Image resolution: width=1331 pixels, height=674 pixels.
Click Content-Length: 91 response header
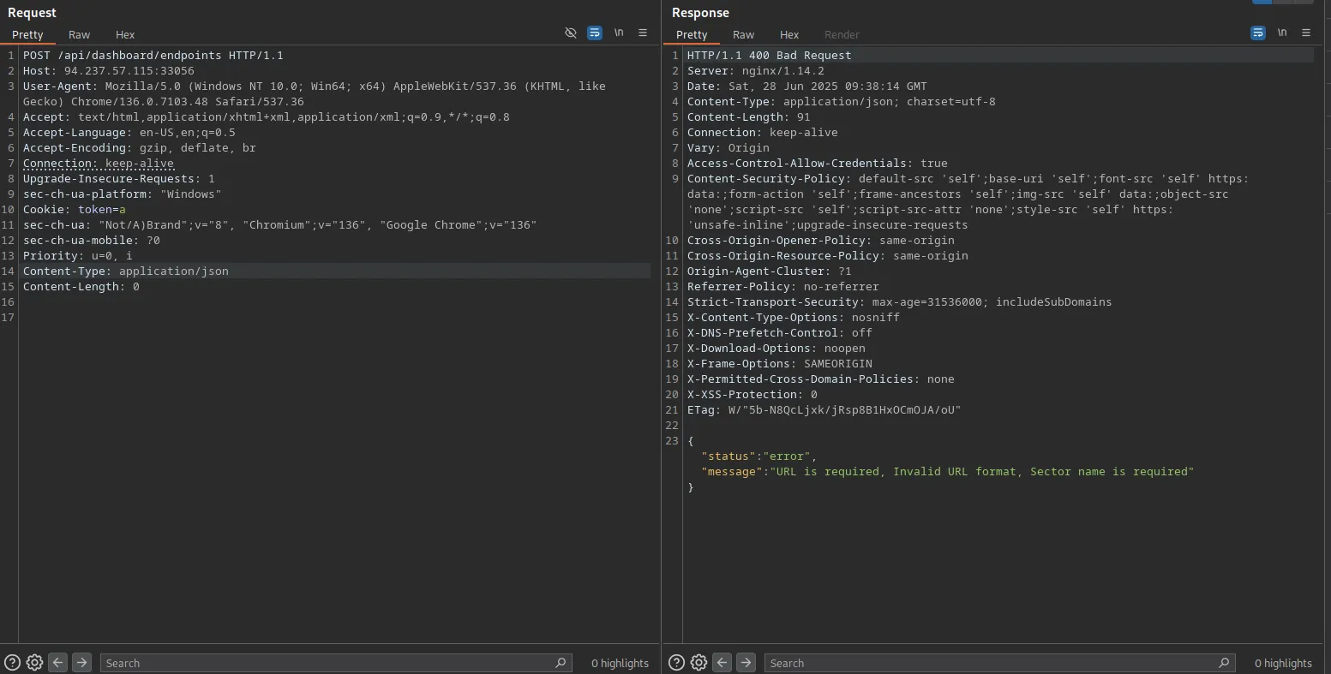(x=749, y=116)
